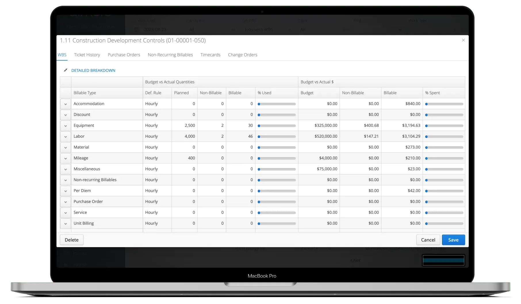Click the Delete button

(71, 240)
